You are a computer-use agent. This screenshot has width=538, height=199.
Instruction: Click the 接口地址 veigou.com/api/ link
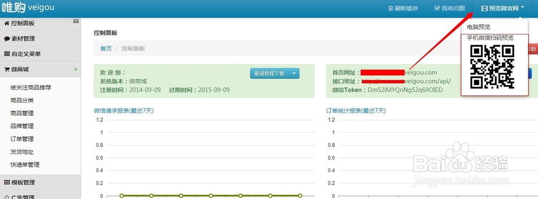(x=406, y=81)
